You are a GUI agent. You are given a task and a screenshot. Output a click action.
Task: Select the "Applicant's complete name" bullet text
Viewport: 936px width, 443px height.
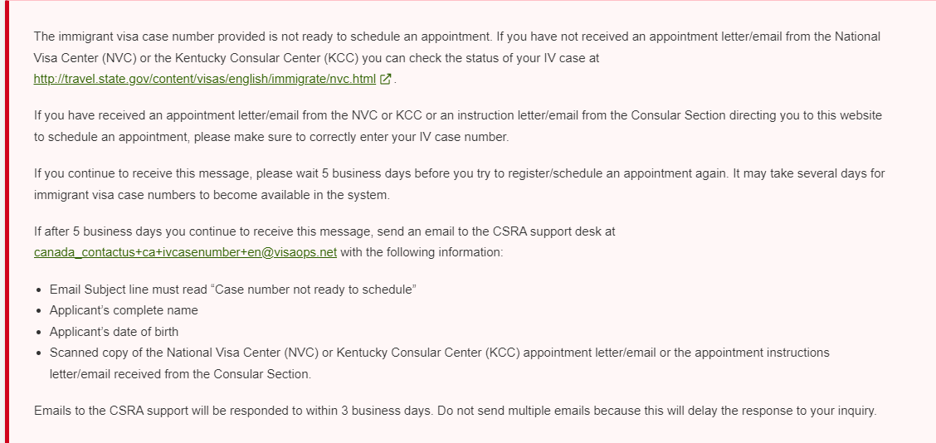[124, 310]
